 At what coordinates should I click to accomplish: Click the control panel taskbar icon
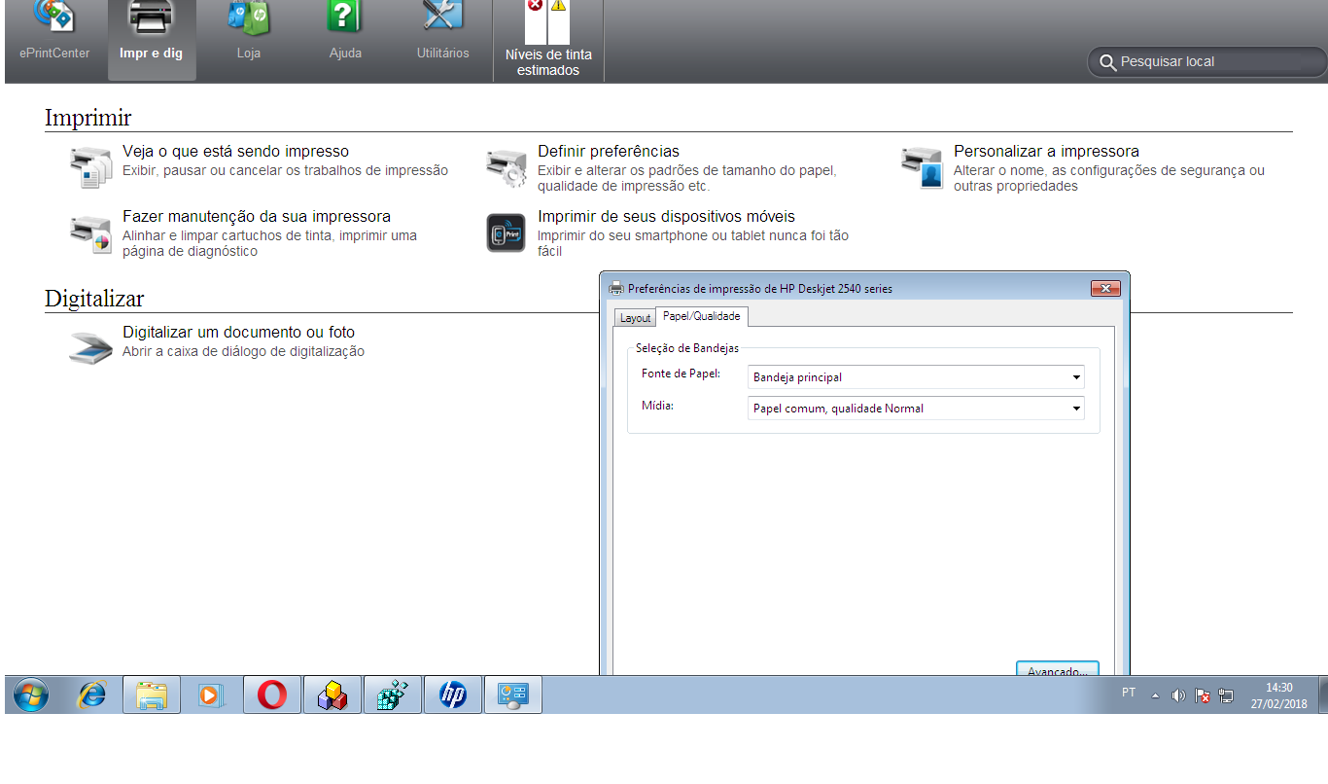(513, 695)
